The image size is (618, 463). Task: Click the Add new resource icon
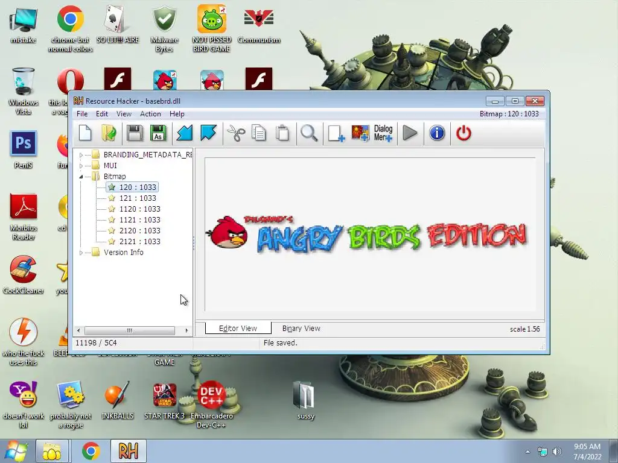[x=336, y=133]
